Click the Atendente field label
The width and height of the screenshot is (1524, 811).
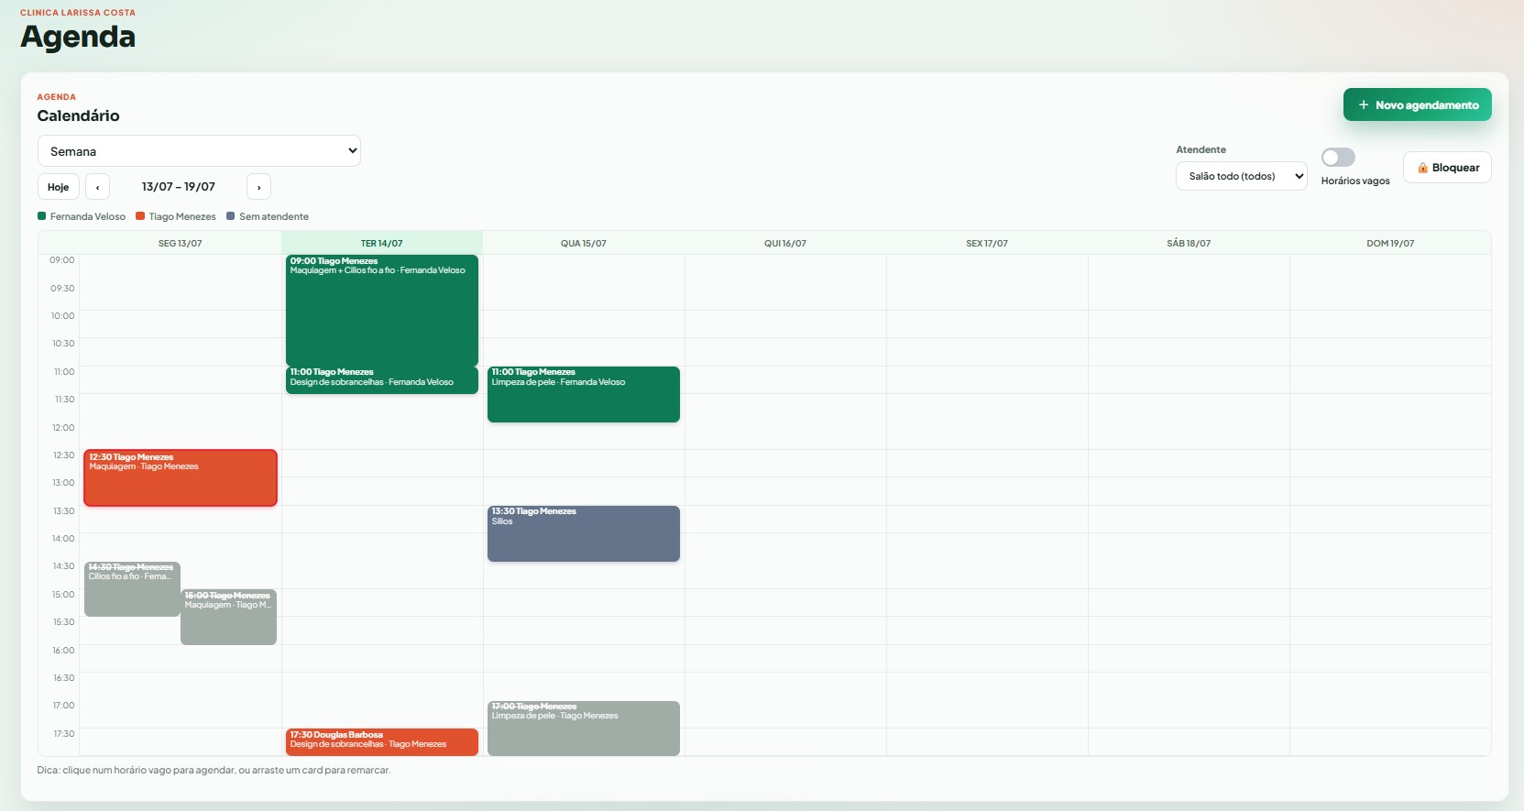click(x=1201, y=149)
